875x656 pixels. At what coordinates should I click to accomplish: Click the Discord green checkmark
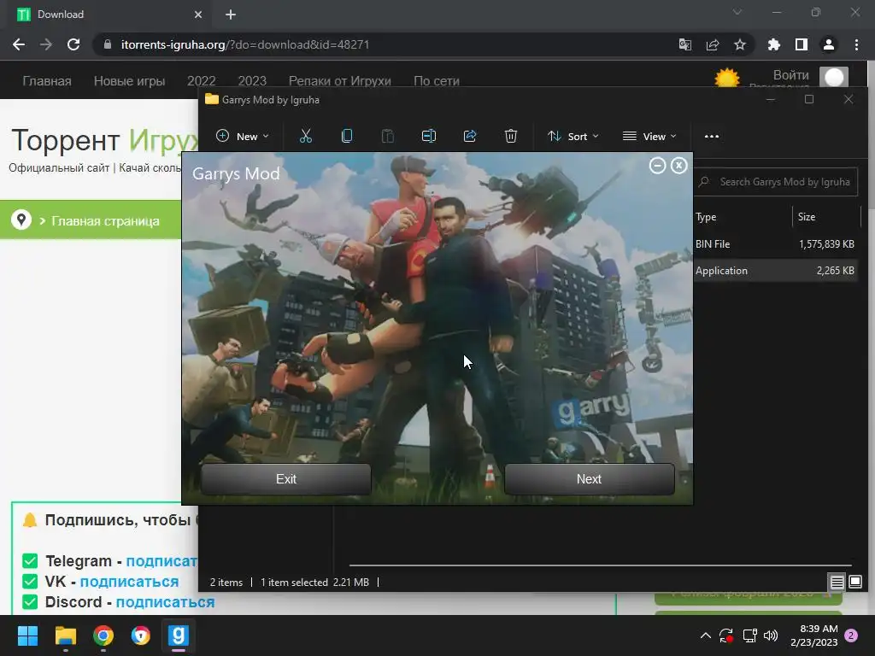pyautogui.click(x=30, y=602)
